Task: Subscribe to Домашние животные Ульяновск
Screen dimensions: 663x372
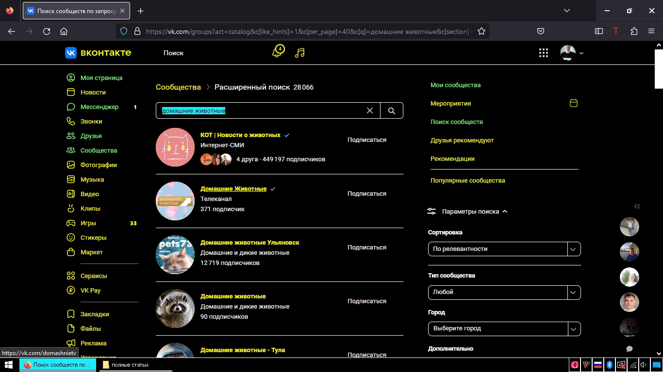Action: pyautogui.click(x=367, y=247)
